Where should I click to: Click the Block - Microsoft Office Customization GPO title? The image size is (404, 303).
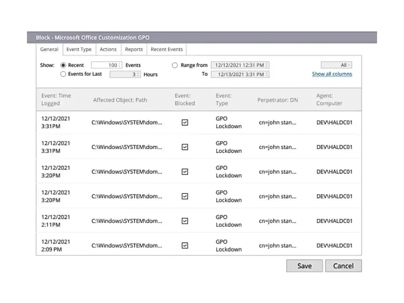tap(93, 37)
